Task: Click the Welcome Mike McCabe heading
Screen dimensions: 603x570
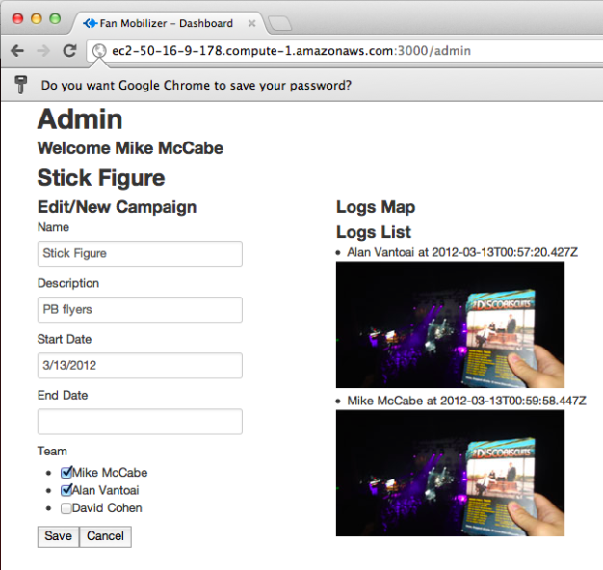Action: point(130,148)
